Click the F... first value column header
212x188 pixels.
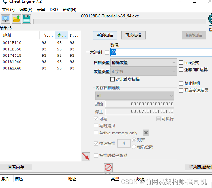(74, 35)
